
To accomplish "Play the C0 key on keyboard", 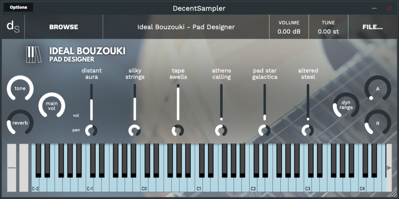I will (144, 185).
